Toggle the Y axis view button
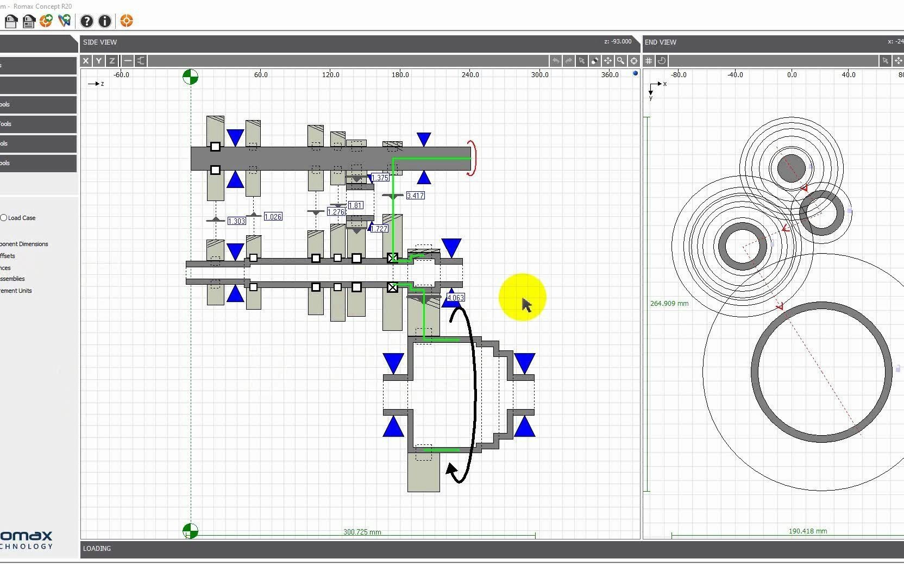This screenshot has width=904, height=565. [99, 61]
